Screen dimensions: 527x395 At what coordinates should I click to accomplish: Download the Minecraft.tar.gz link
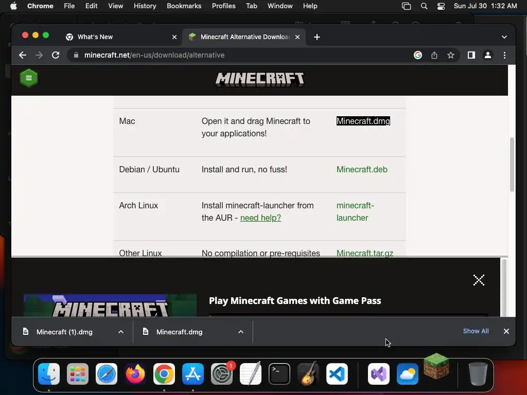tap(365, 253)
